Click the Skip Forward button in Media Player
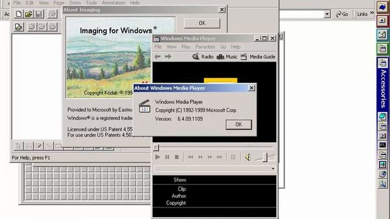The width and height of the screenshot is (390, 219). click(x=219, y=157)
